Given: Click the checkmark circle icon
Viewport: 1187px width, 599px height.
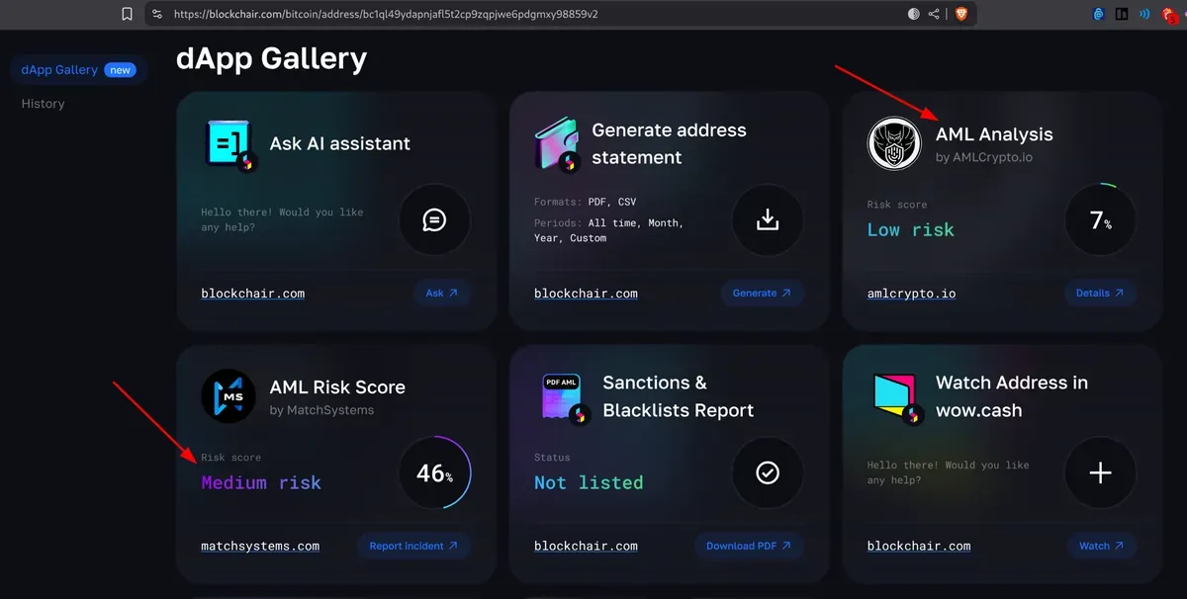Looking at the screenshot, I should tap(767, 472).
